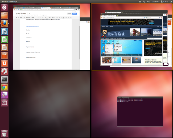173x138 pixels.
Task: Click the Firefox home icon in front window
Action: coord(161,18)
